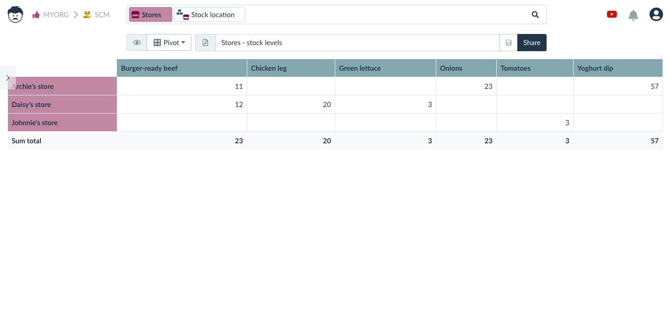The width and height of the screenshot is (670, 329).
Task: Click the Share button
Action: pos(532,42)
